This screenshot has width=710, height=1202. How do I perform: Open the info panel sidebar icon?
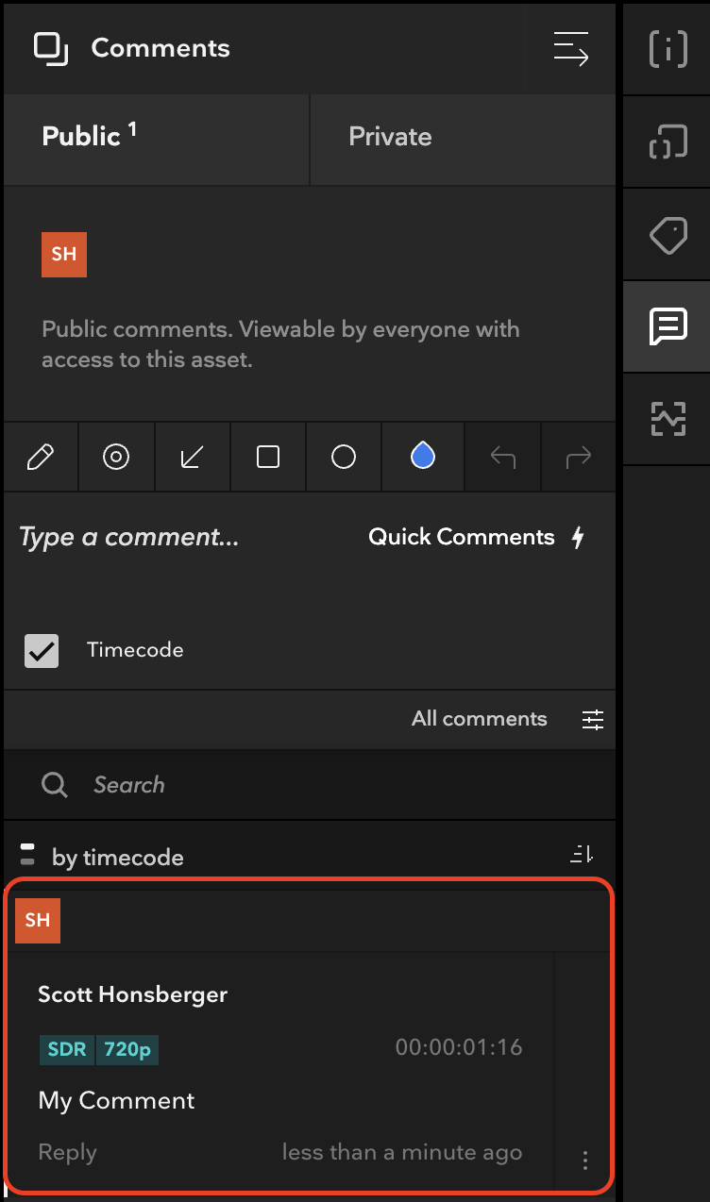tap(668, 49)
